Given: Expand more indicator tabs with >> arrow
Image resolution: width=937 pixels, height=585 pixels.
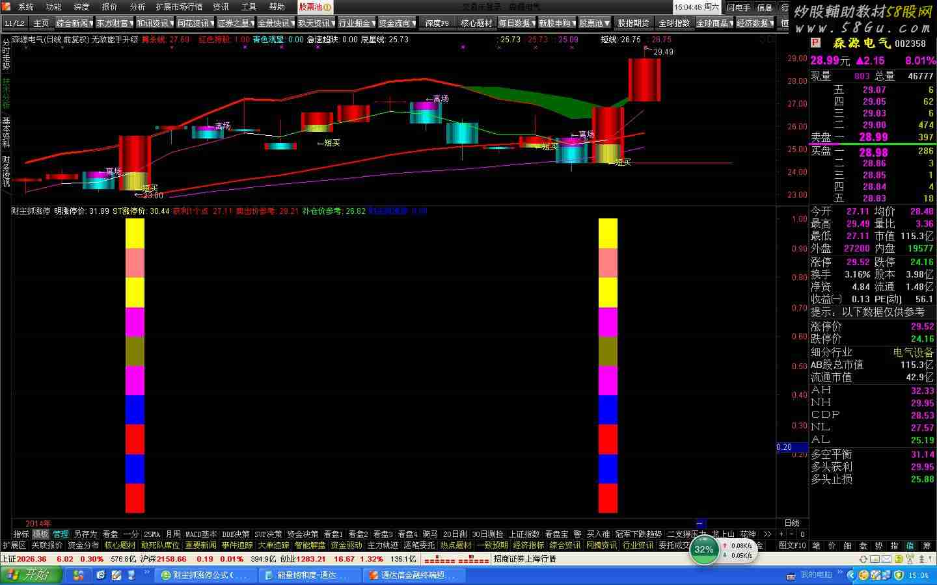Looking at the screenshot, I should tap(767, 534).
